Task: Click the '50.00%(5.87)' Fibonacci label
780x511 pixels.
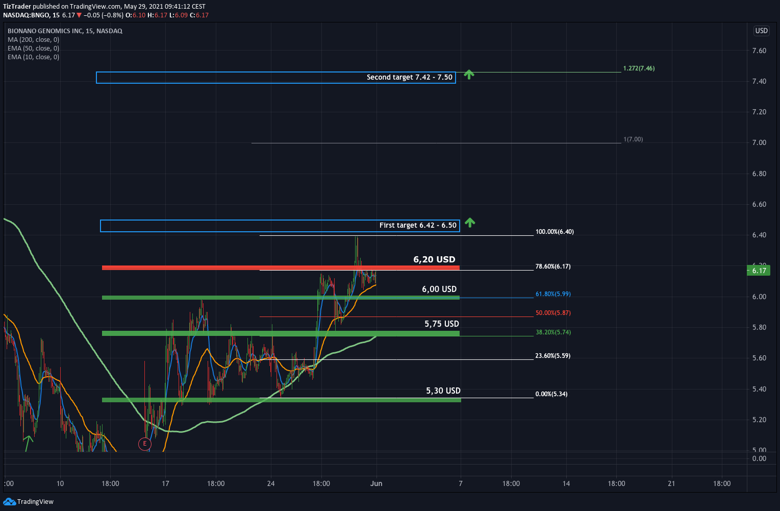Action: tap(553, 312)
